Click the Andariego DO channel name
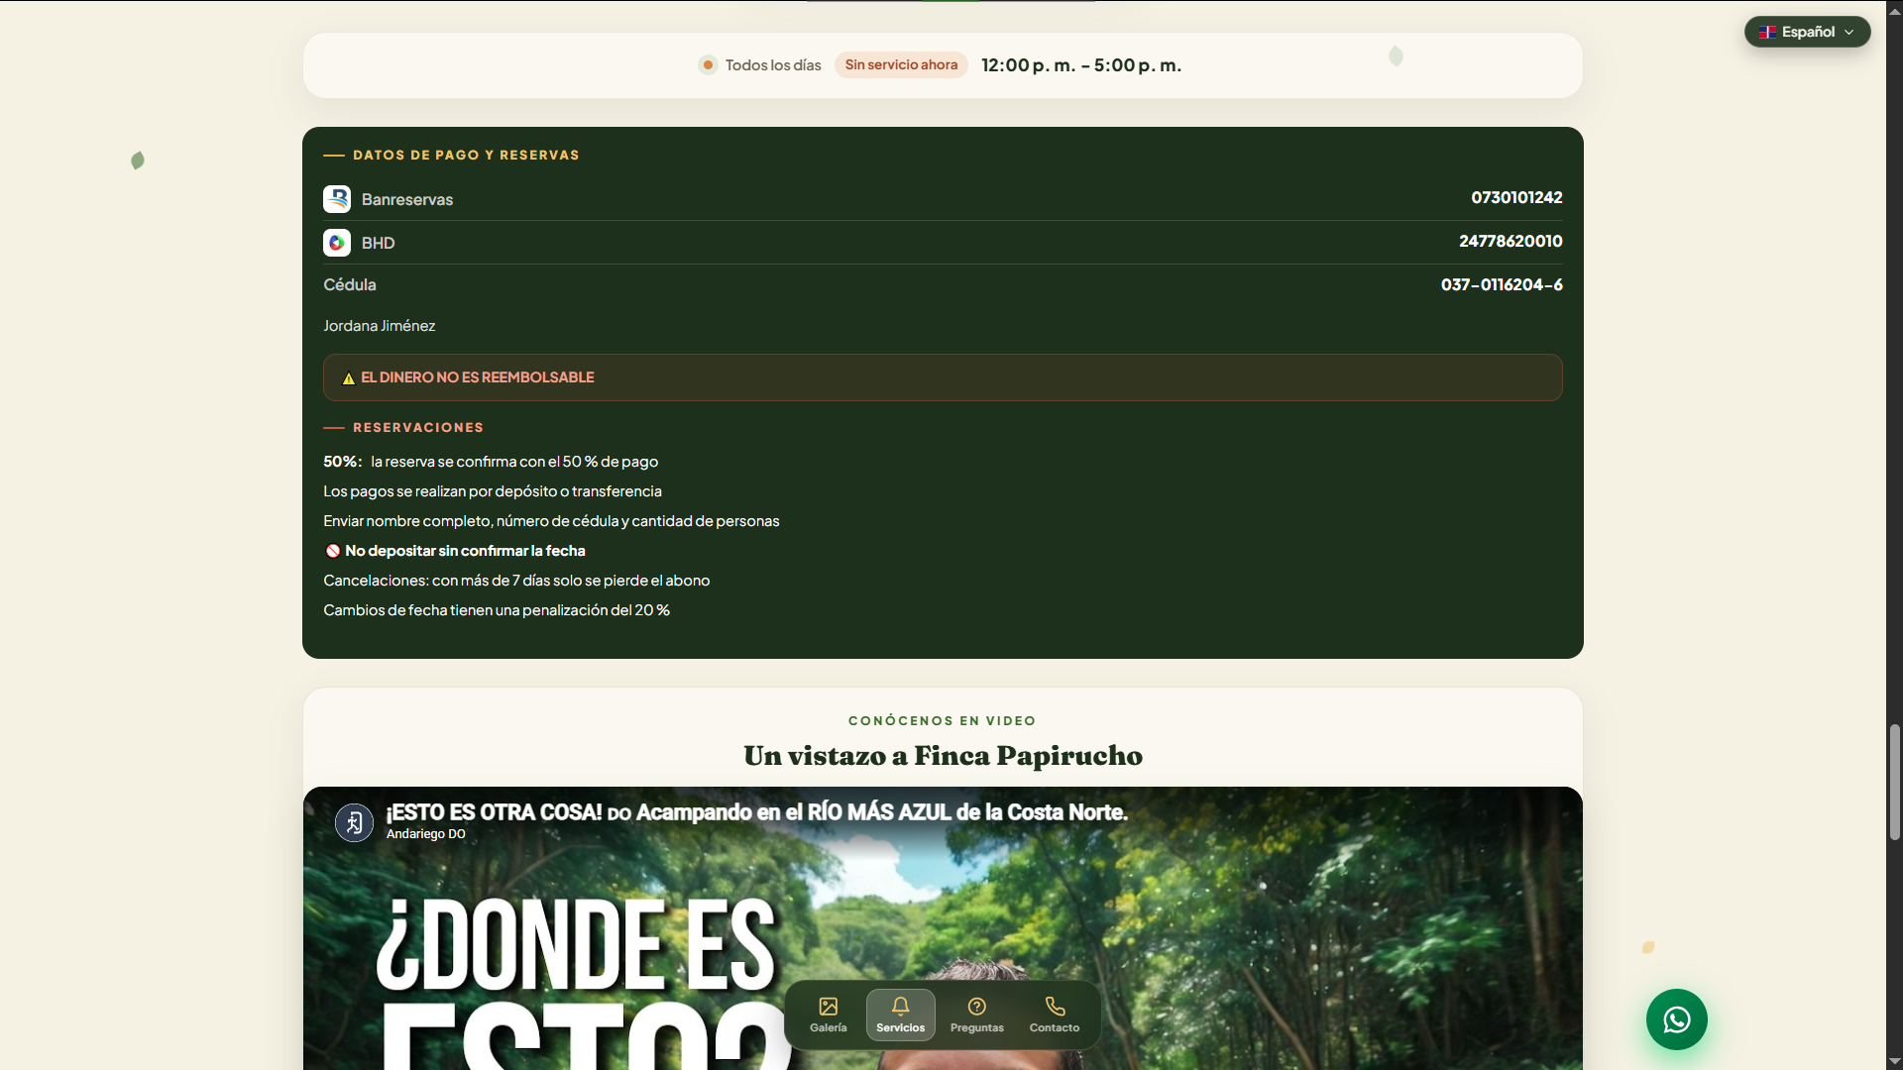1903x1070 pixels. pyautogui.click(x=426, y=834)
